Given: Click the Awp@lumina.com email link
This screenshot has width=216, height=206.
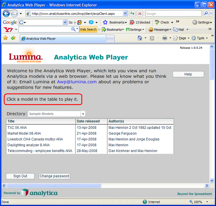Looking at the screenshot, I should [x=77, y=82].
